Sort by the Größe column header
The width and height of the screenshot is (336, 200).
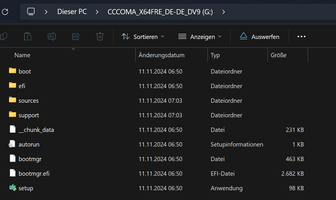tap(278, 55)
